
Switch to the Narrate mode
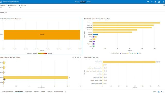click(x=89, y=2)
